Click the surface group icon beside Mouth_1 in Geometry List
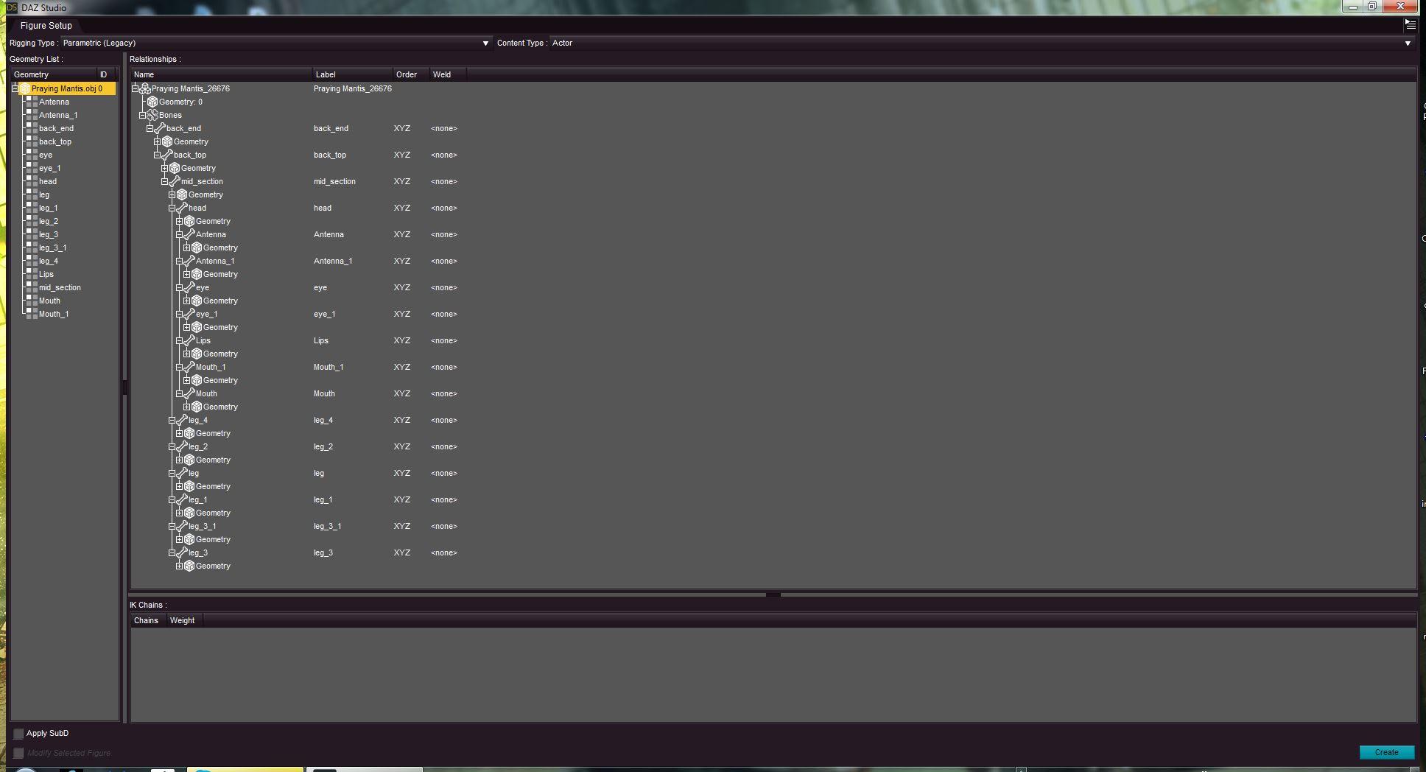1426x772 pixels. click(x=32, y=314)
